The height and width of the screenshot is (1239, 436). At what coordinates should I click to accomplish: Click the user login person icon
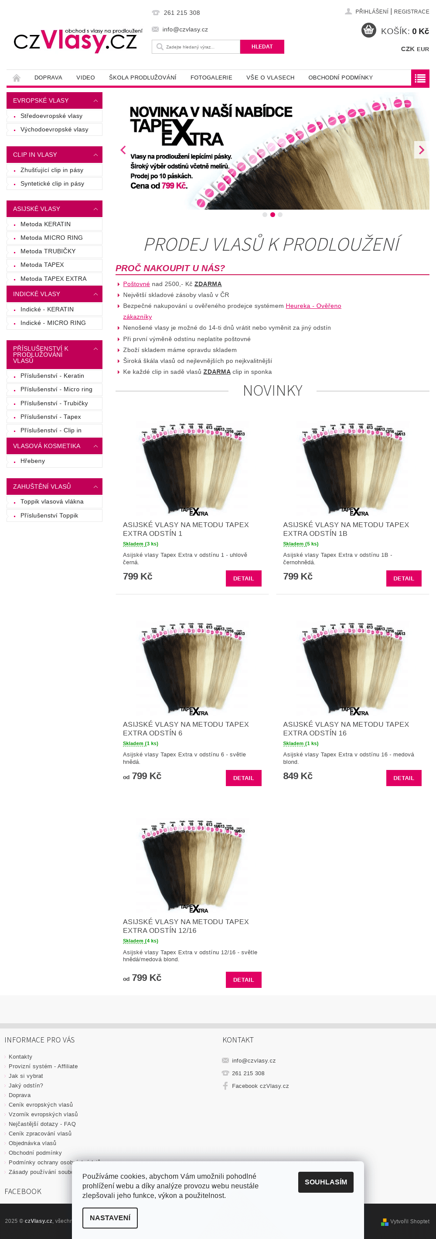349,11
